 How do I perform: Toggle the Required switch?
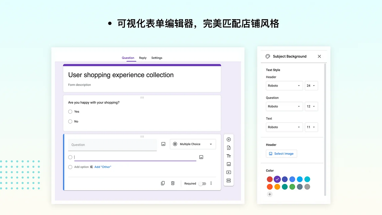coord(202,184)
